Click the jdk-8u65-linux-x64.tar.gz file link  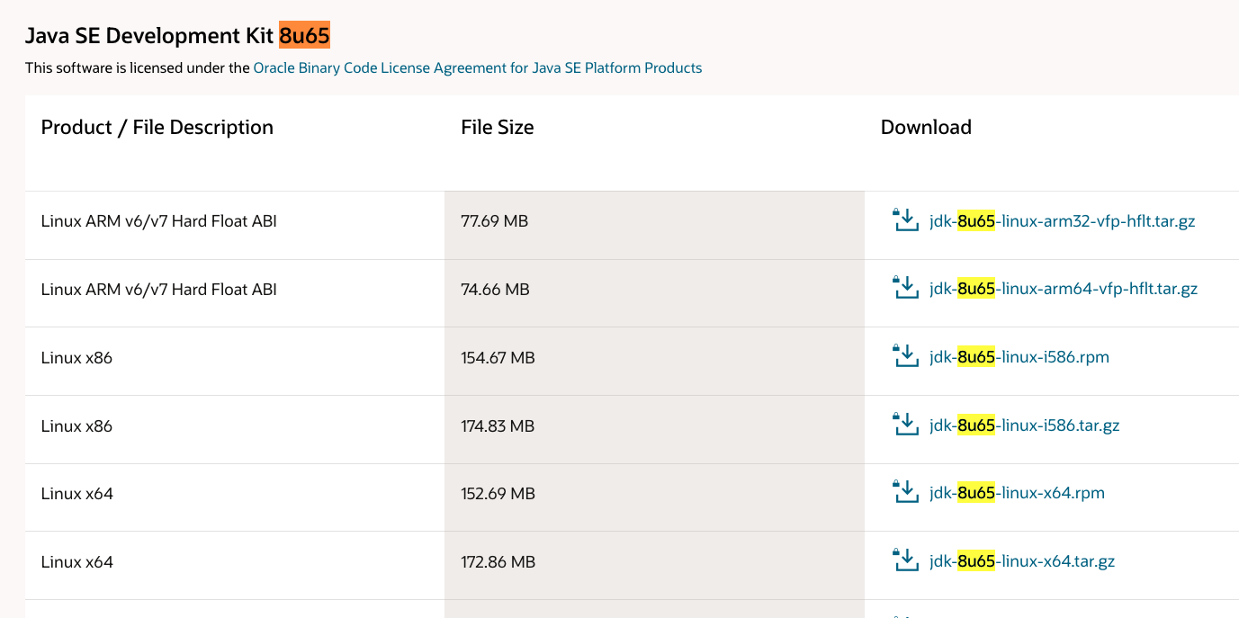[1022, 561]
